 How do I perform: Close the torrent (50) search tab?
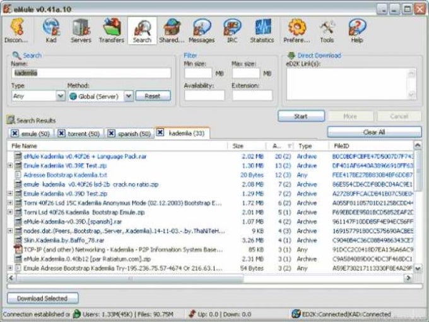click(62, 133)
